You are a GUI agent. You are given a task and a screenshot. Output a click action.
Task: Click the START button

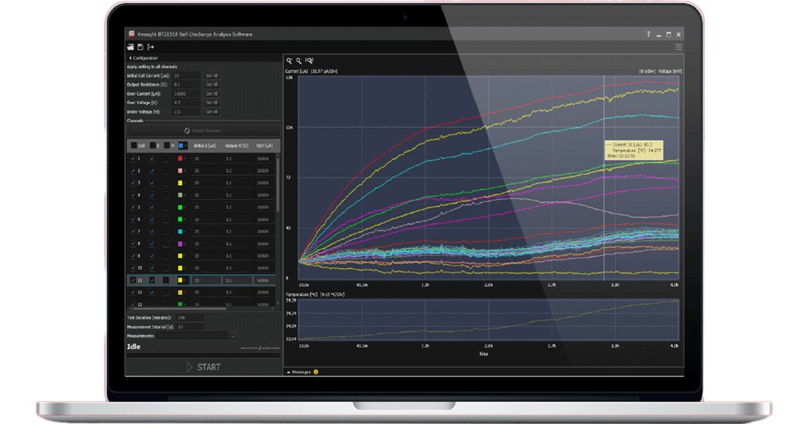203,367
